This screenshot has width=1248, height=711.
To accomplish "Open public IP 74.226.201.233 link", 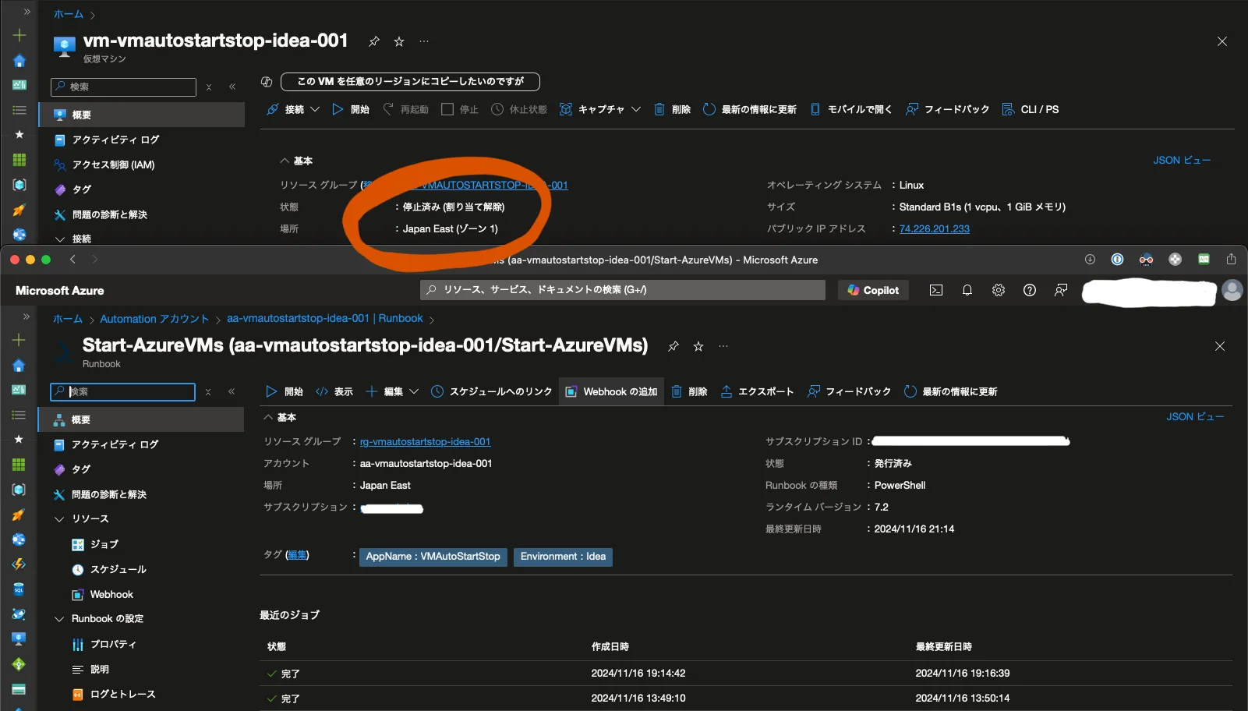I will coord(935,228).
